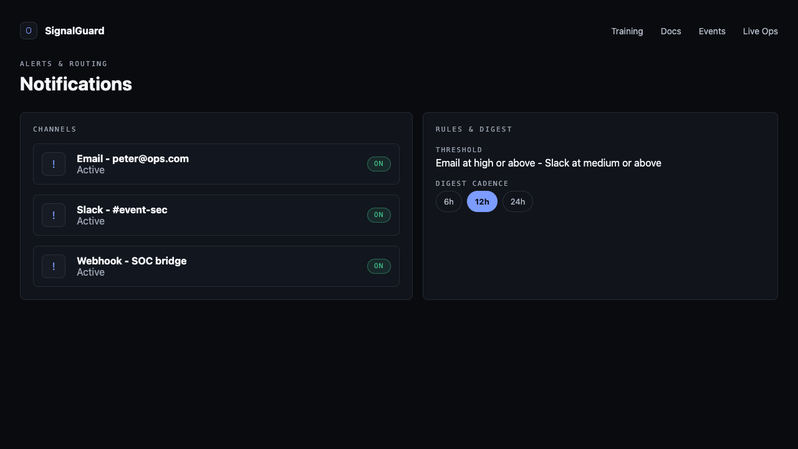
Task: Click the Email channel alert icon
Action: [54, 164]
